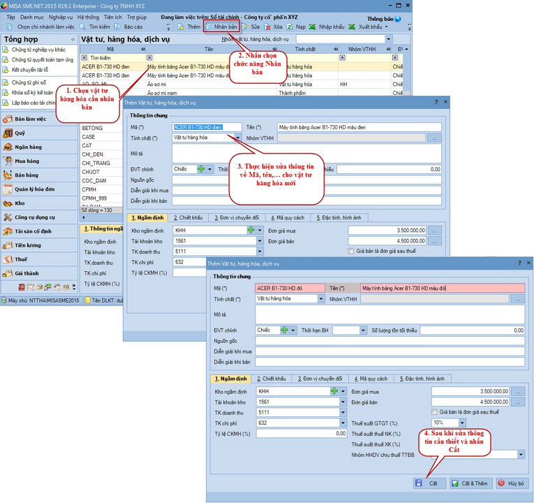Toggle the Nhóm VTHH column filter box

tap(342, 57)
